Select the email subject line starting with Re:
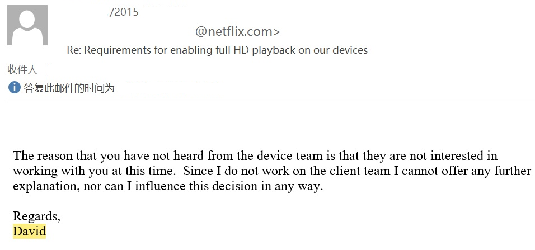This screenshot has width=535, height=250. 217,50
